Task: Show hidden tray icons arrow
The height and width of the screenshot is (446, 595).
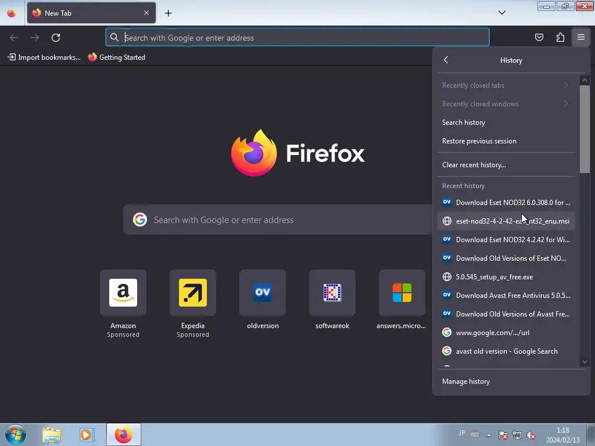Action: coord(489,434)
